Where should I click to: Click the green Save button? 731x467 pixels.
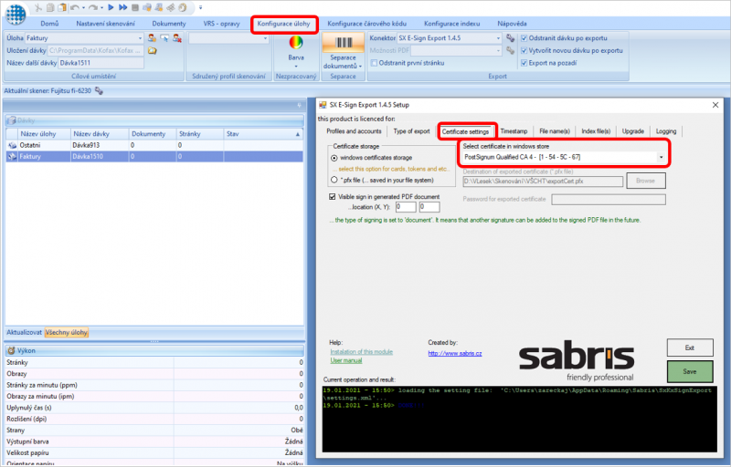click(x=690, y=371)
